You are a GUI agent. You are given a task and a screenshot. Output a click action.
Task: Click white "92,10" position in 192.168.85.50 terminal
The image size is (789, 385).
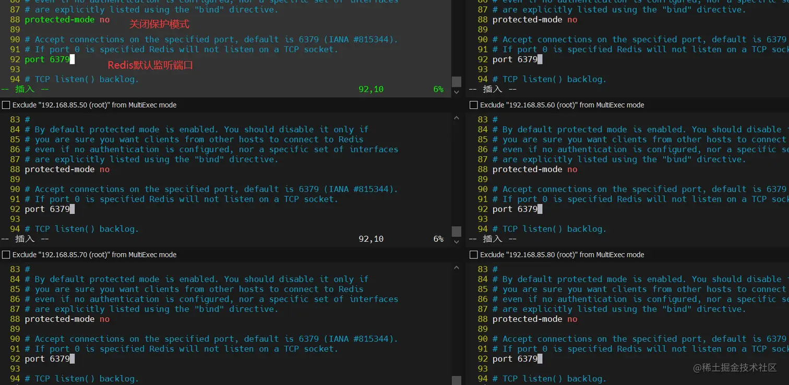pyautogui.click(x=371, y=239)
